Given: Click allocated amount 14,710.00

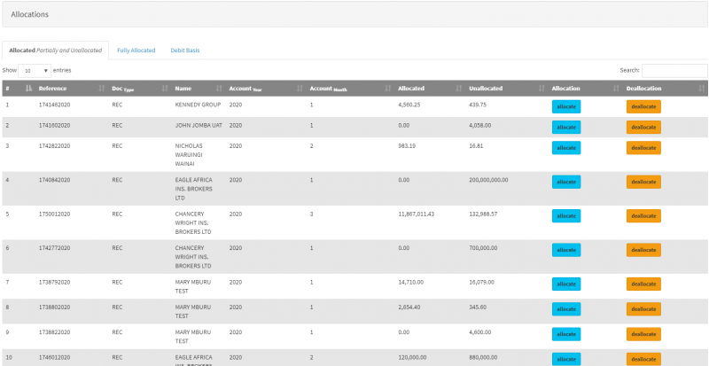Looking at the screenshot, I should (x=410, y=282).
